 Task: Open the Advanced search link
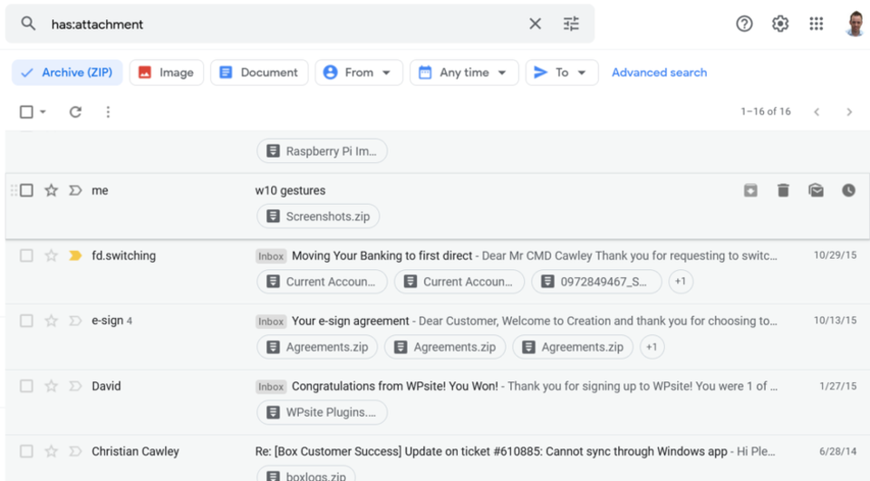tap(659, 72)
